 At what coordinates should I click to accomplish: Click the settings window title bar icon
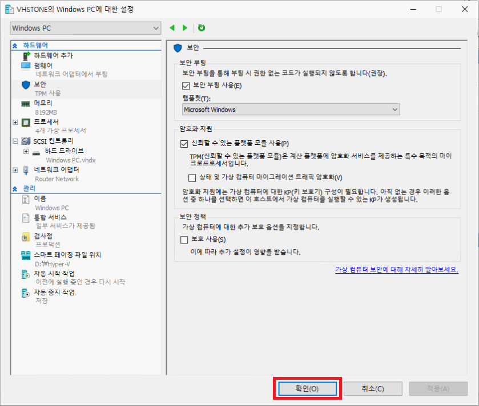[x=10, y=10]
